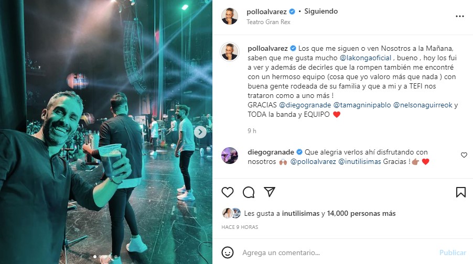Open the @tamagninipablo mention

click(362, 105)
